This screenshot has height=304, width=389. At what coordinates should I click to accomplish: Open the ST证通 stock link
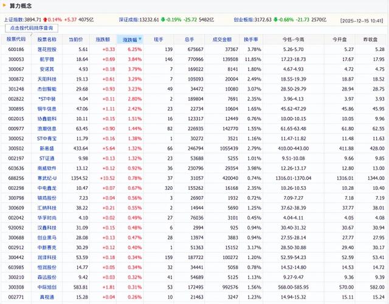point(47,158)
